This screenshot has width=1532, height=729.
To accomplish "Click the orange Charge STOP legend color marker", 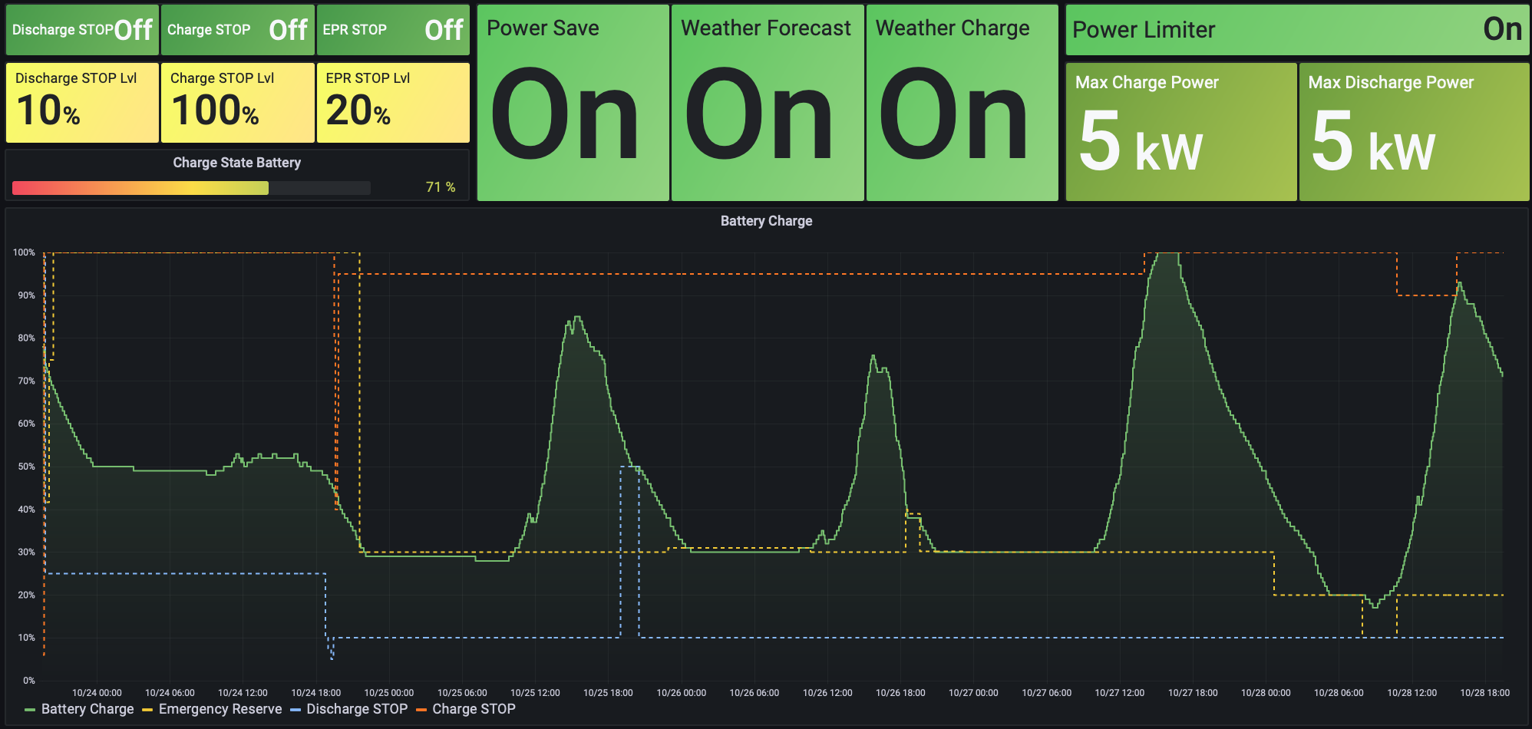I will click(421, 710).
